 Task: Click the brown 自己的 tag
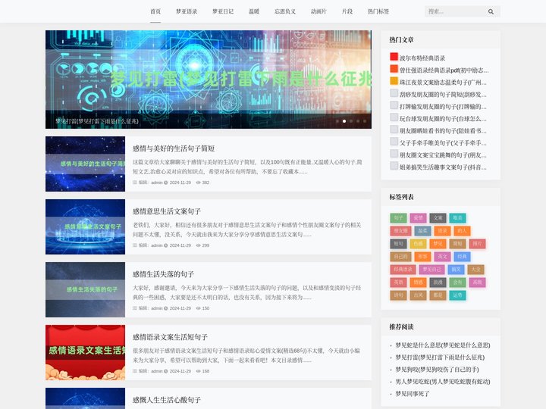[x=401, y=257]
